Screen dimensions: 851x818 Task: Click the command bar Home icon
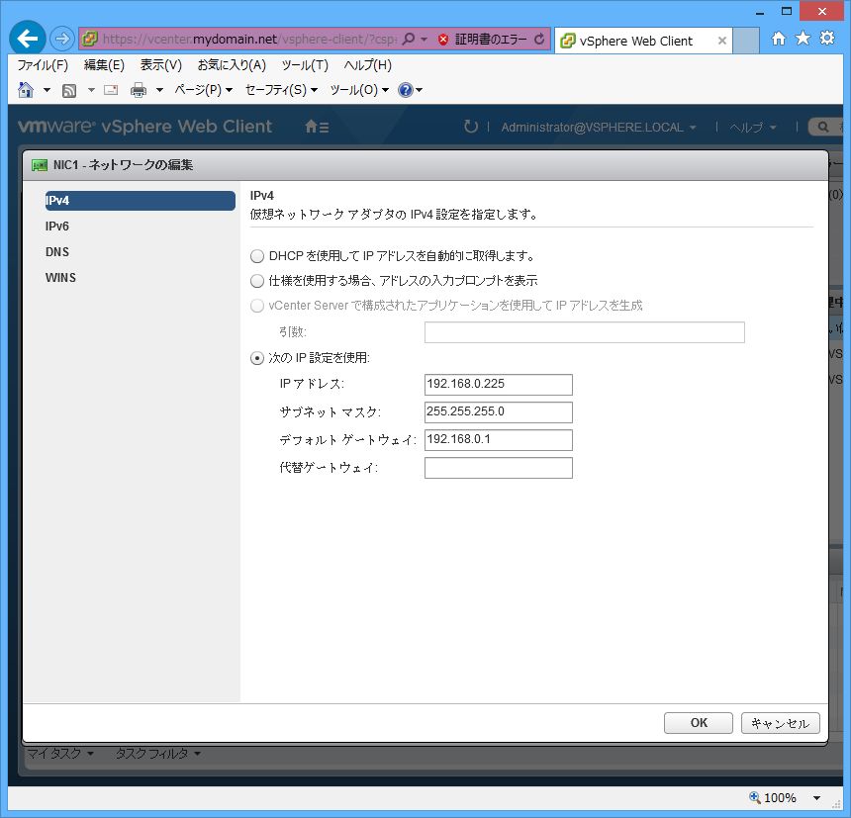pyautogui.click(x=26, y=89)
